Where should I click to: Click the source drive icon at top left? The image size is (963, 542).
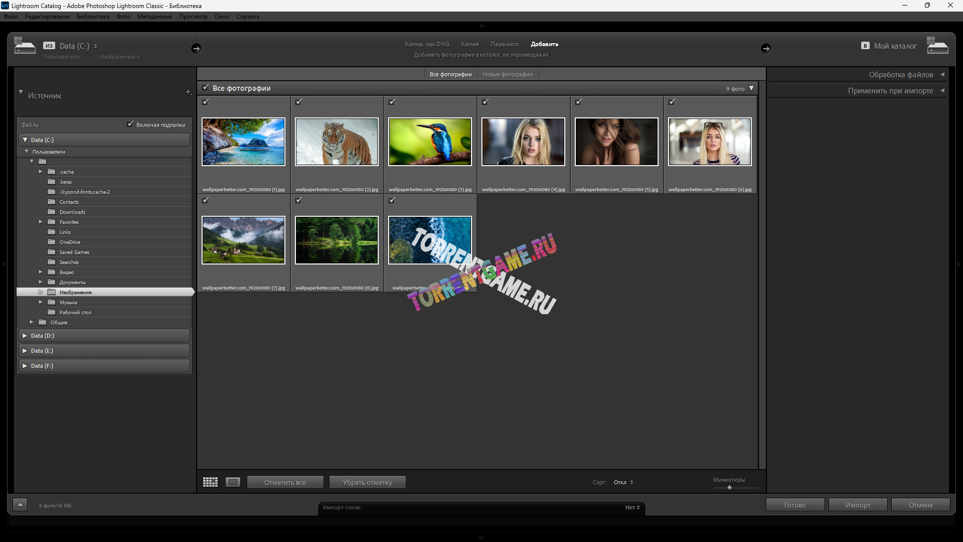tap(25, 46)
